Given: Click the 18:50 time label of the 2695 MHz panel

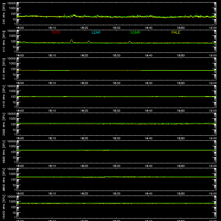Looking at the screenshot, I should pyautogui.click(x=181, y=138).
